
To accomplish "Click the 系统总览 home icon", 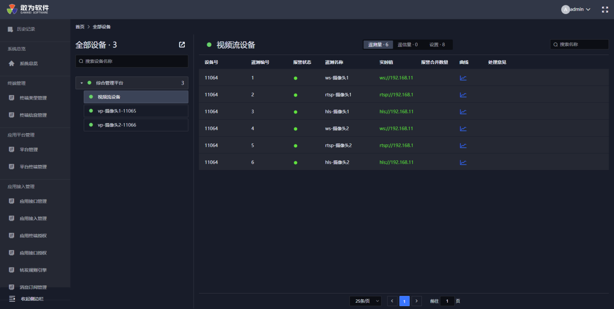I will pos(12,63).
